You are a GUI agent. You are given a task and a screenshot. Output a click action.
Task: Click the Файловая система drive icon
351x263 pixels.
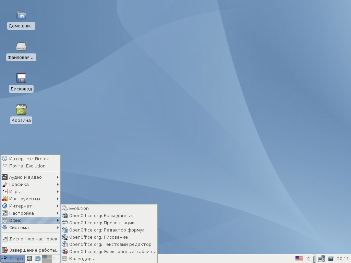[x=21, y=47]
